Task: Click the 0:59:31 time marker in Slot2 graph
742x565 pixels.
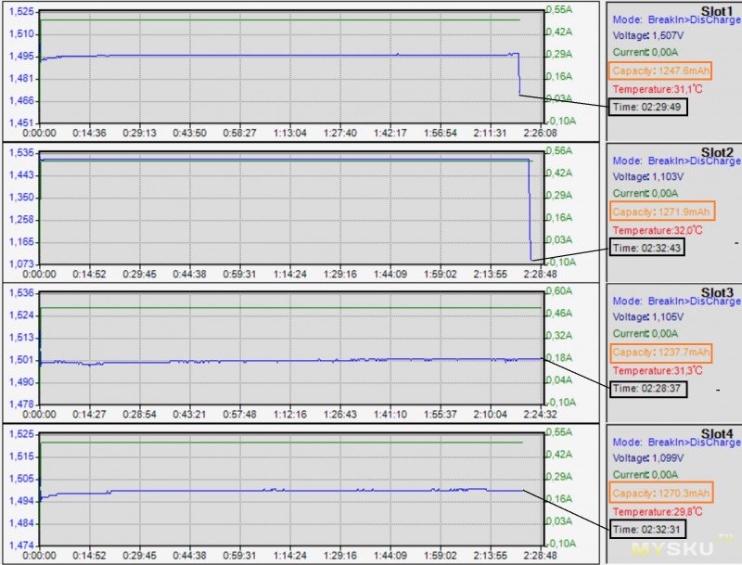Action: tap(239, 274)
